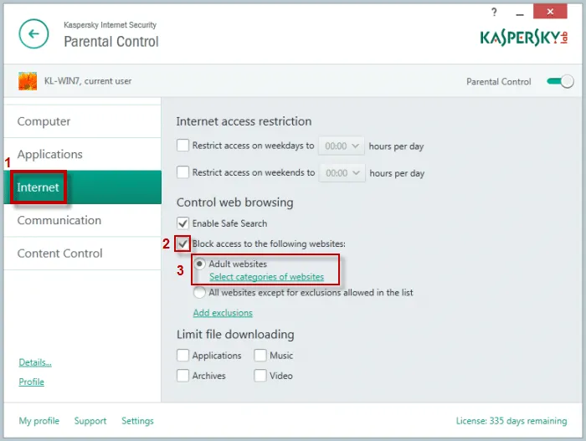Click the Control web browsing heading
Viewport: 586px width, 441px height.
click(x=234, y=203)
